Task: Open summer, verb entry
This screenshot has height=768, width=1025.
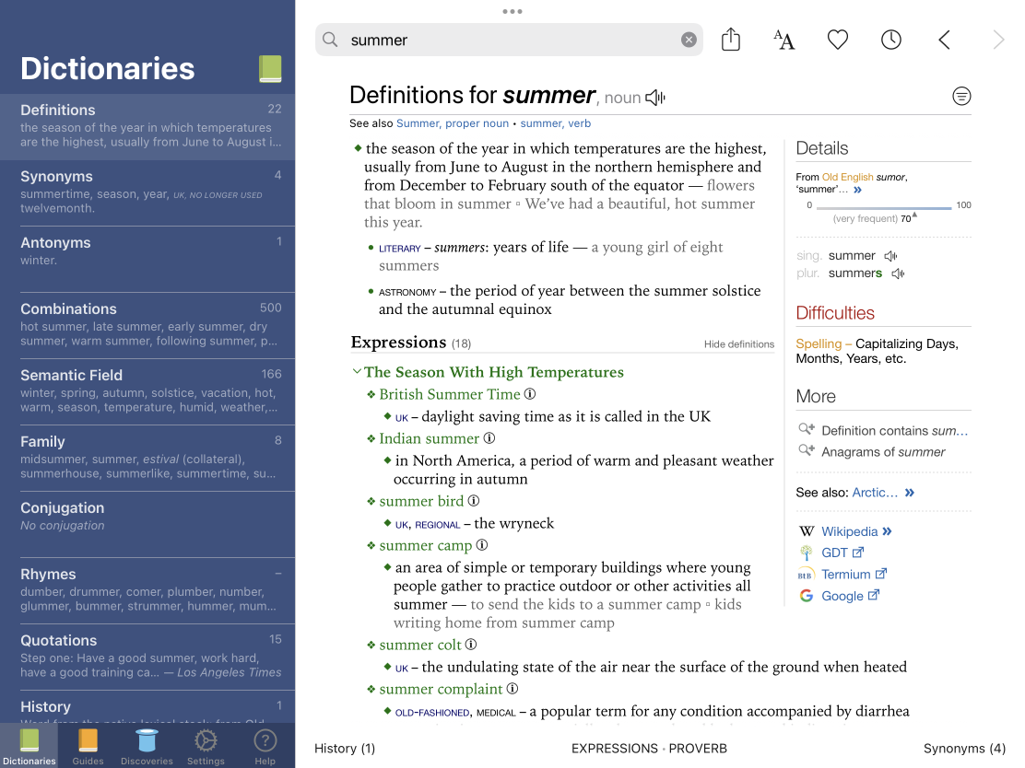Action: click(556, 123)
